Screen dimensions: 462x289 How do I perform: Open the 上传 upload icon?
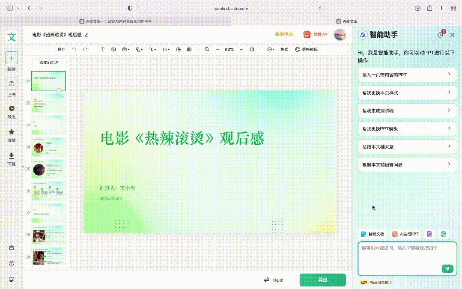click(12, 83)
